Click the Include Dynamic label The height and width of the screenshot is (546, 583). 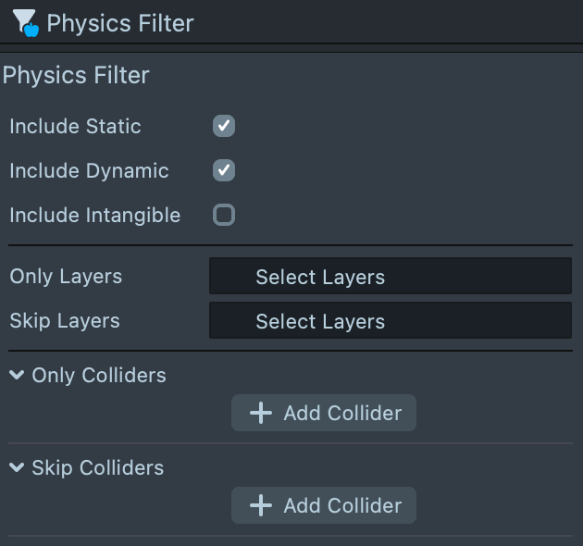(x=89, y=170)
